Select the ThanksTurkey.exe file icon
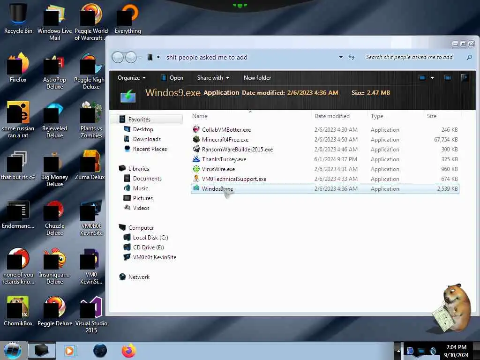The height and width of the screenshot is (360, 480). point(196,159)
